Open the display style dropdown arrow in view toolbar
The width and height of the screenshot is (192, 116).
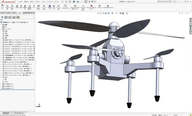coord(114,13)
